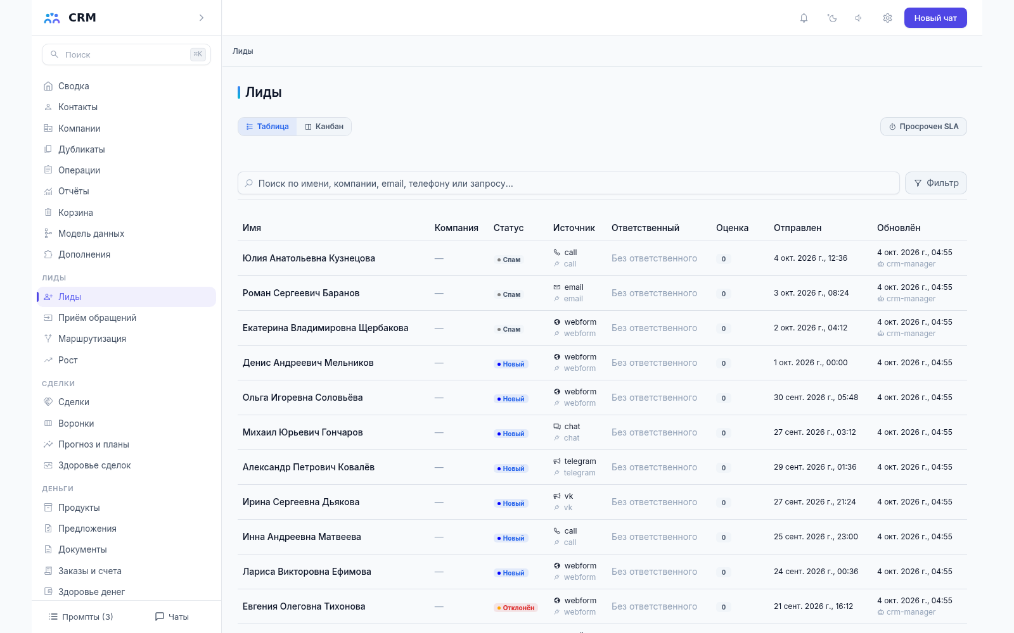This screenshot has width=1014, height=633.
Task: Open Документы in sidebar
Action: pos(126,549)
